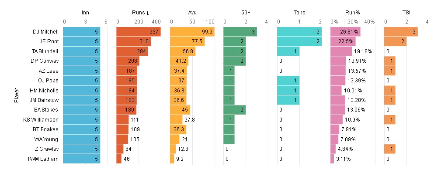Select JE Root's Avg bar 77.5
Viewport: 441px width, 173px height.
188,41
